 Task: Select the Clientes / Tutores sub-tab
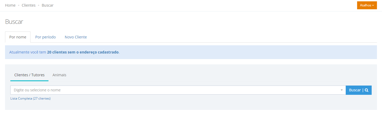(29, 75)
